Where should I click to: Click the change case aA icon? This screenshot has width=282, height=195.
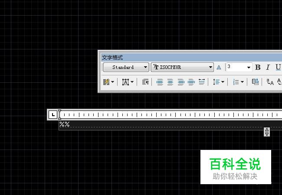[270, 82]
